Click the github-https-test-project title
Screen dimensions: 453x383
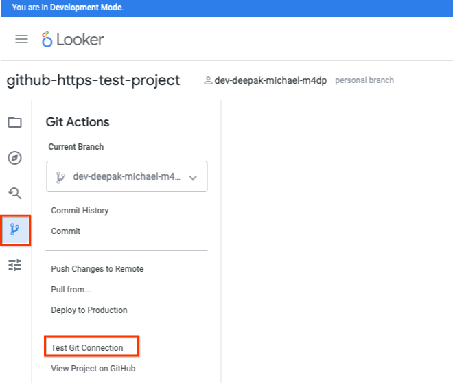pos(93,80)
